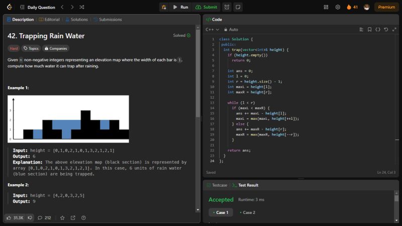Open the timer alarm clock icon
The height and width of the screenshot is (226, 402).
(x=227, y=7)
